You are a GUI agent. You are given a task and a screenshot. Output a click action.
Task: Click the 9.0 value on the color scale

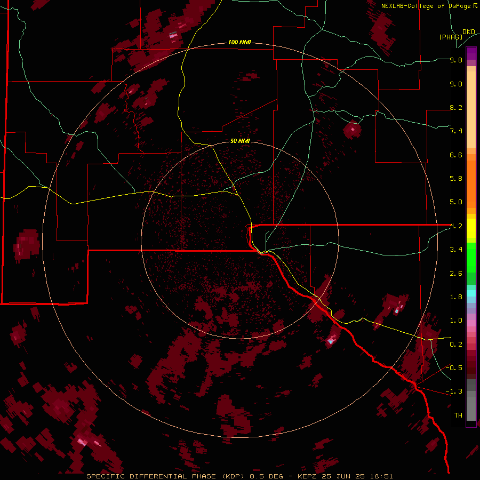(456, 84)
